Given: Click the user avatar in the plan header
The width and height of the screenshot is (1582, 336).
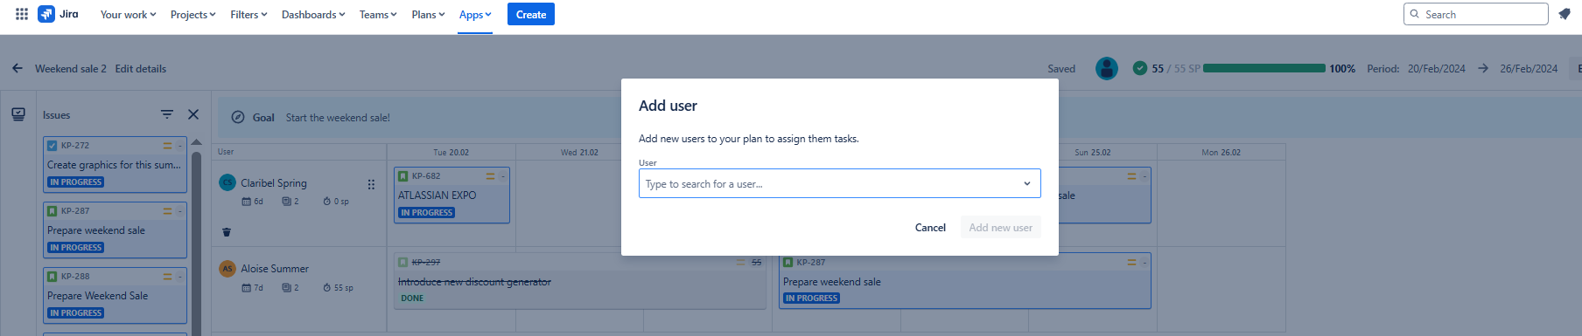Looking at the screenshot, I should [x=1107, y=68].
